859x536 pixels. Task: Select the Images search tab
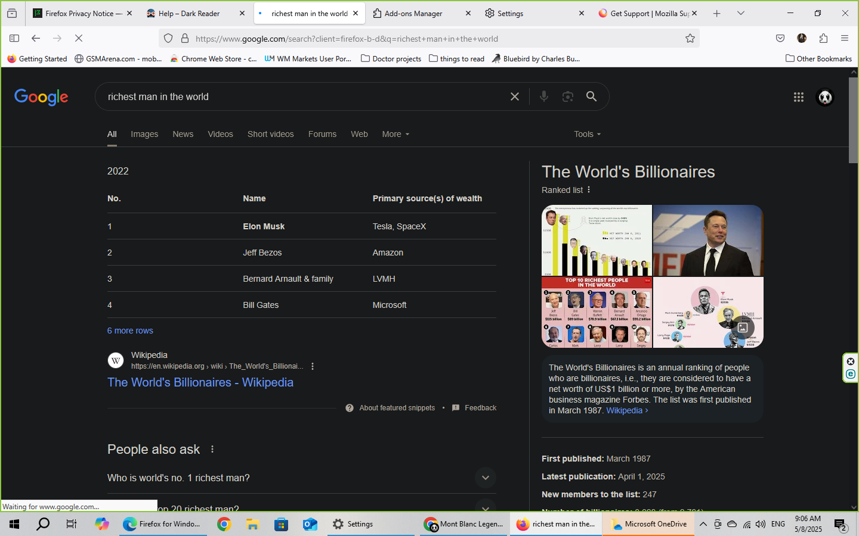(x=144, y=134)
